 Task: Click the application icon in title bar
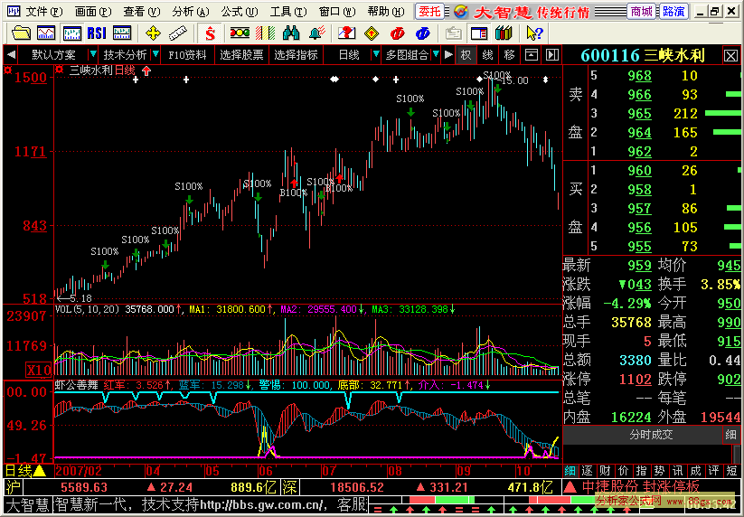click(x=14, y=11)
